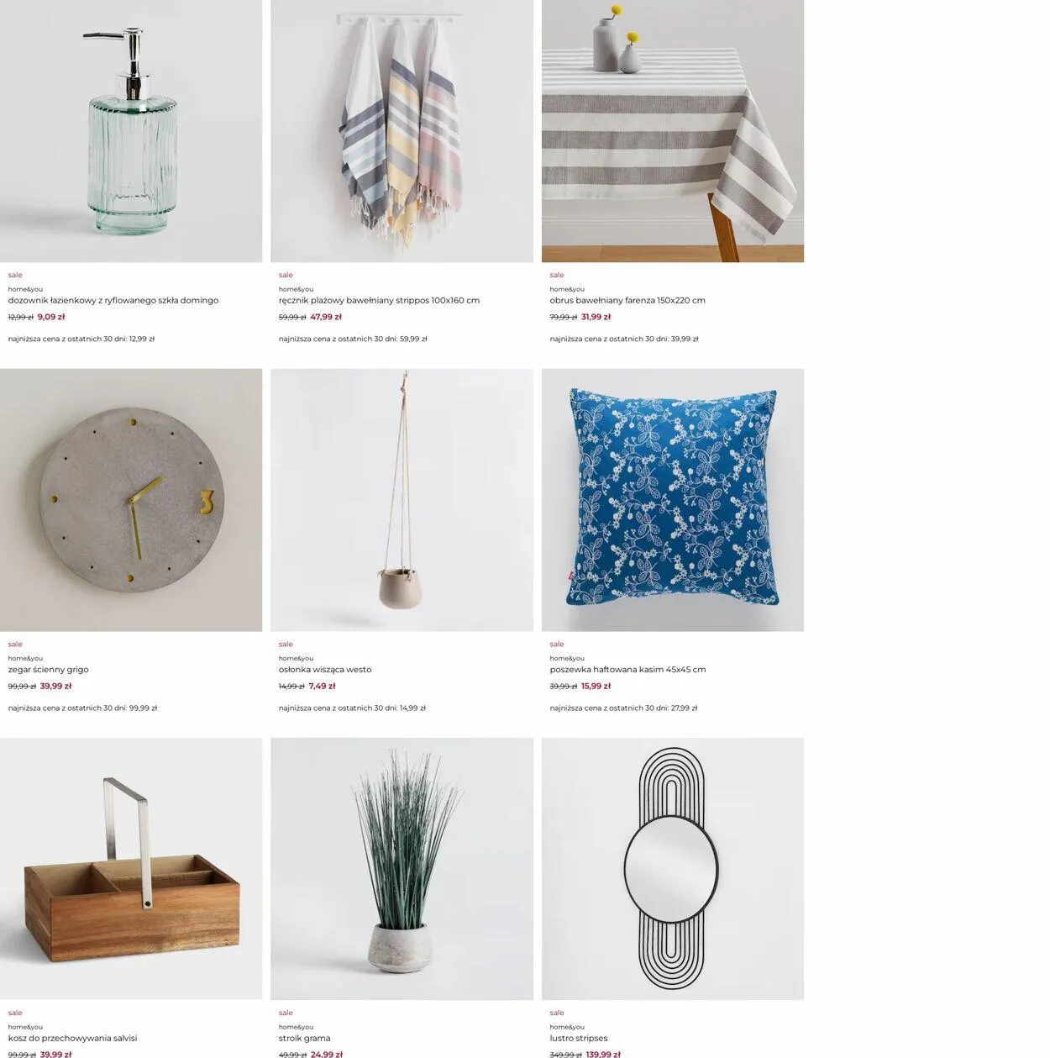Click 'kosz do przechowywania salvisi' title

tap(73, 1039)
